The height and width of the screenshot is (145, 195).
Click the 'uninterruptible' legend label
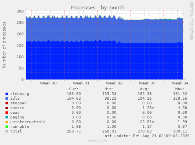click(x=28, y=122)
